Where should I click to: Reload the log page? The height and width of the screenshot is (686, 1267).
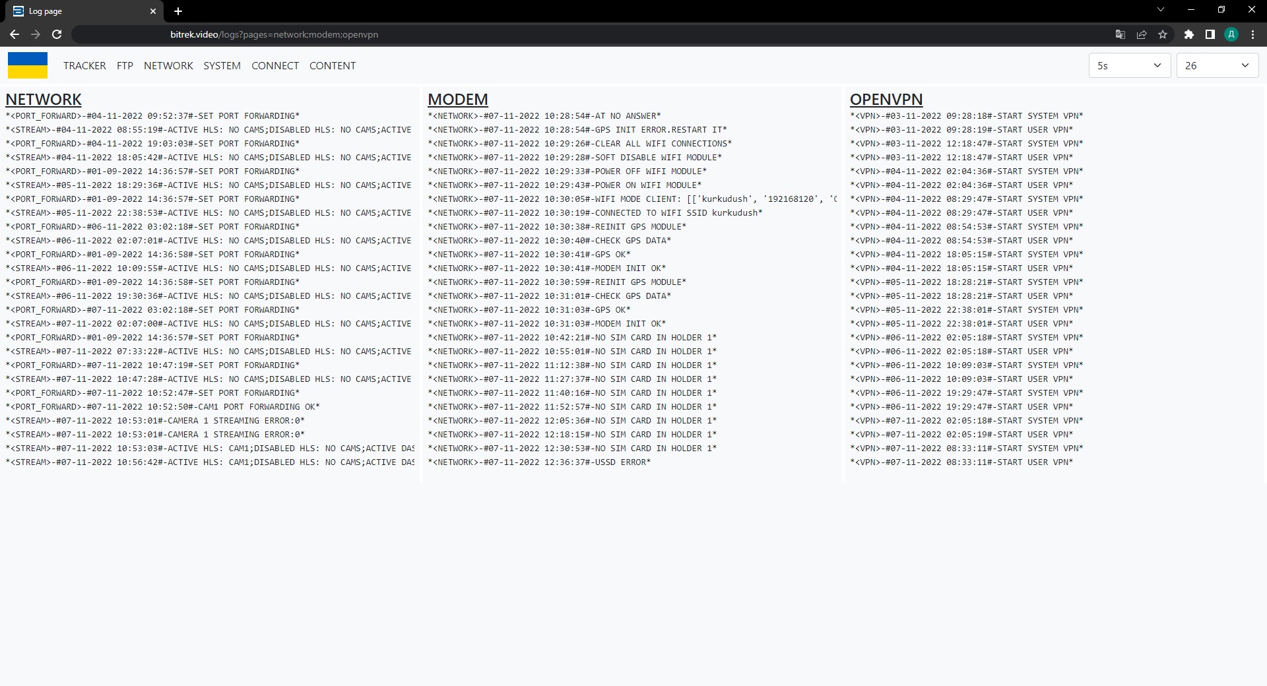(x=57, y=34)
